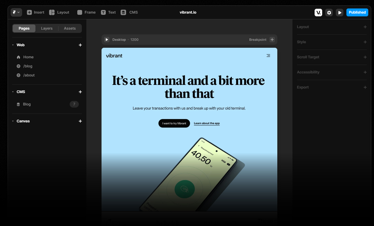Add a Layout property
This screenshot has height=226, width=374.
[x=365, y=27]
